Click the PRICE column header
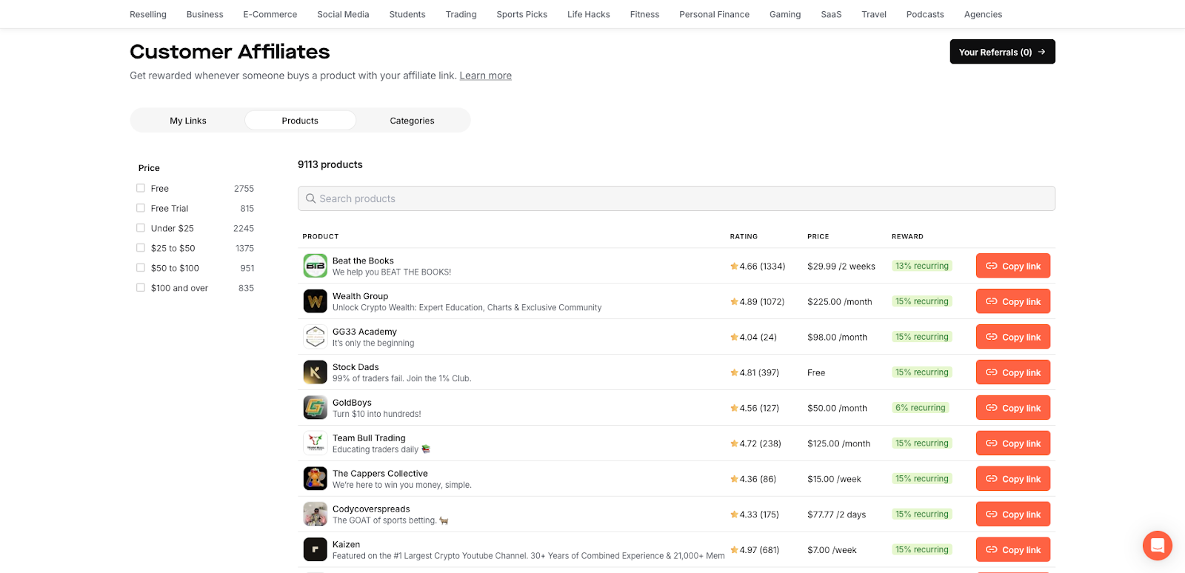Image resolution: width=1185 pixels, height=573 pixels. [818, 237]
